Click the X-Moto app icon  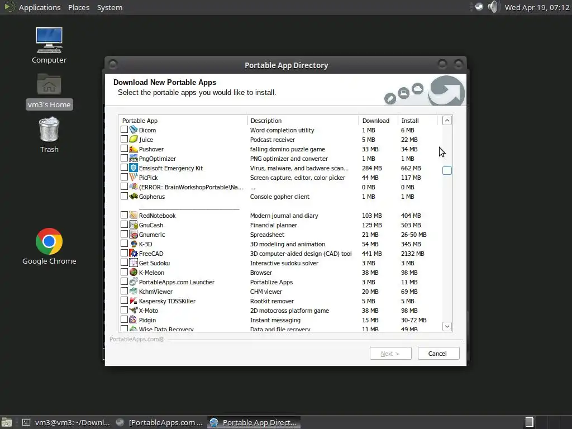pyautogui.click(x=134, y=310)
